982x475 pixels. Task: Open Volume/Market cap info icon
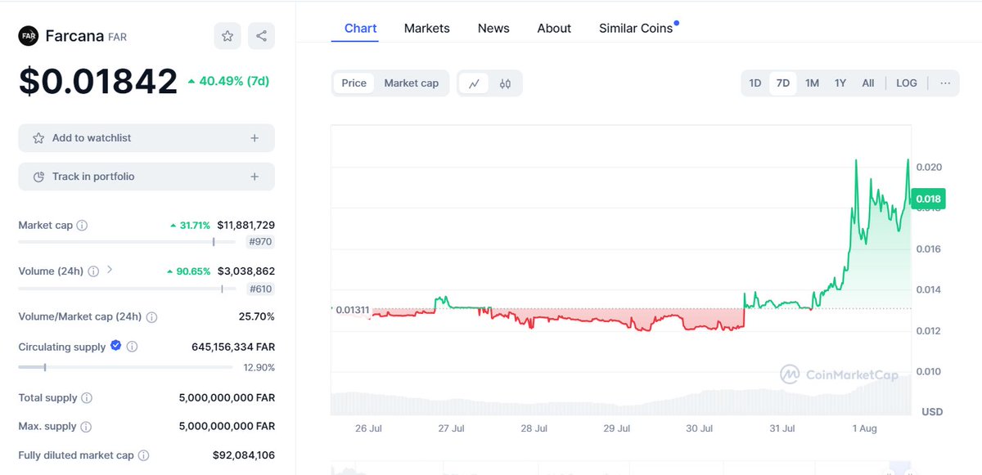tap(151, 316)
